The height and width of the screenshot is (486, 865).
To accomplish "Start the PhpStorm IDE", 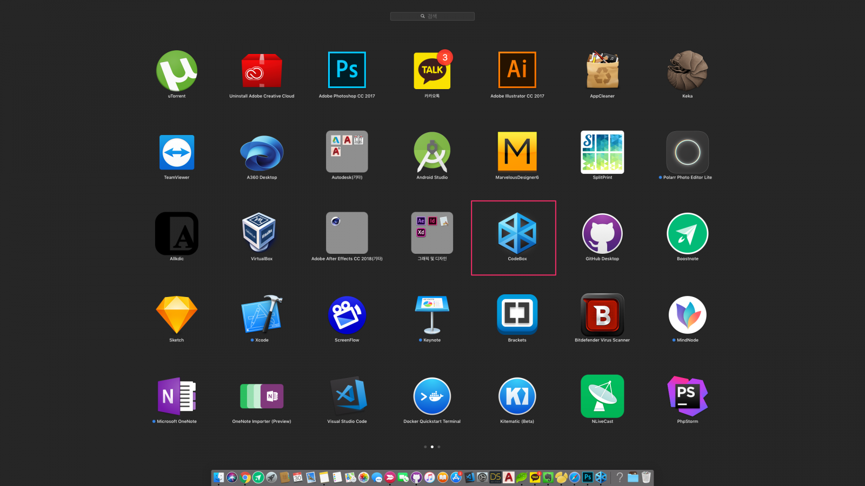I will pyautogui.click(x=687, y=396).
